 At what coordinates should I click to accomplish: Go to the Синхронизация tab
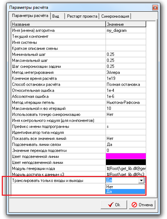point(115,16)
